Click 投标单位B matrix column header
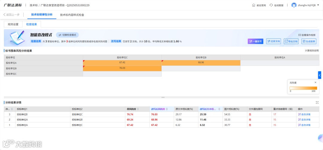323x150 pixels. pyautogui.click(x=201, y=58)
